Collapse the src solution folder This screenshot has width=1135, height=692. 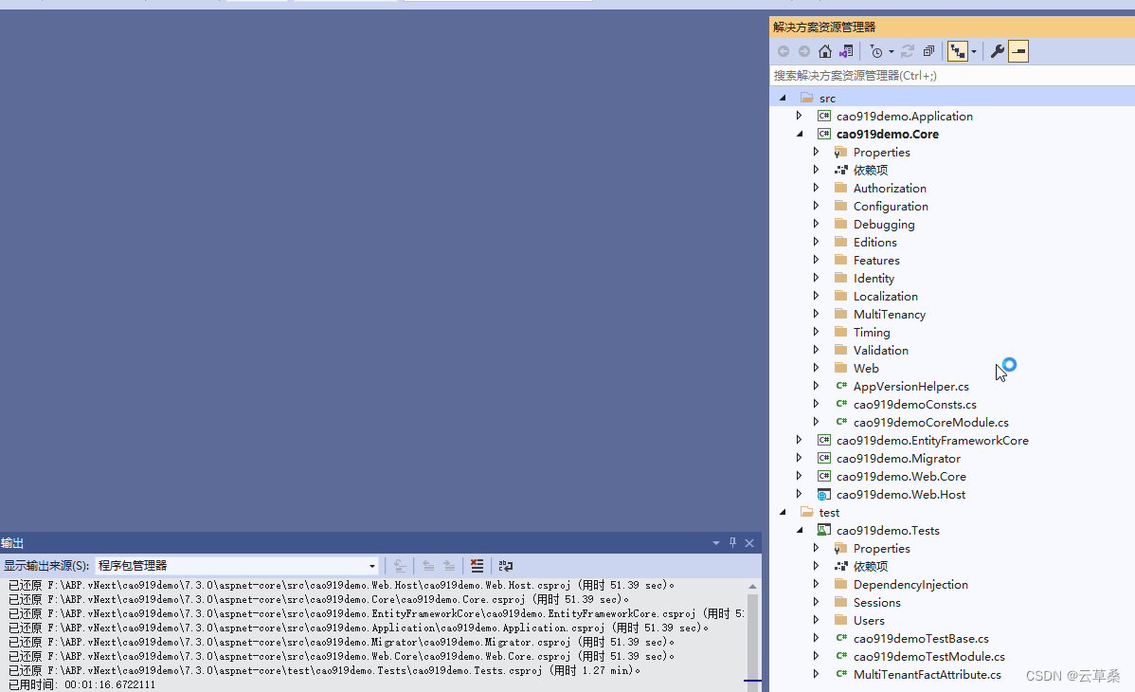coord(783,98)
